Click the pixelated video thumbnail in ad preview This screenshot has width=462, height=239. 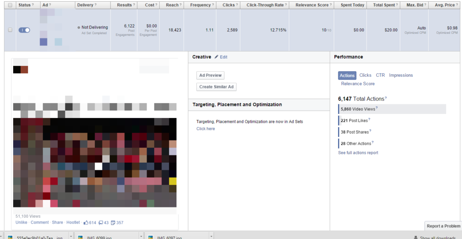coord(95,163)
